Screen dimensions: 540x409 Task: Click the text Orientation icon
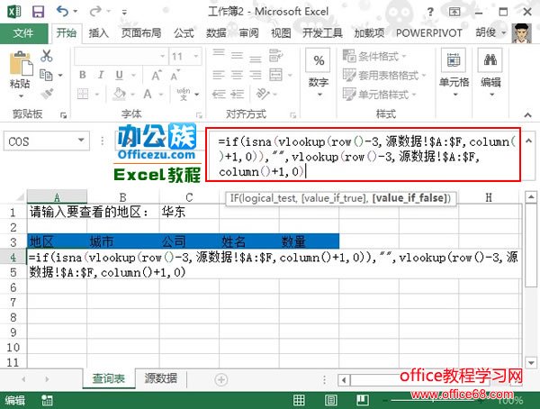263,94
